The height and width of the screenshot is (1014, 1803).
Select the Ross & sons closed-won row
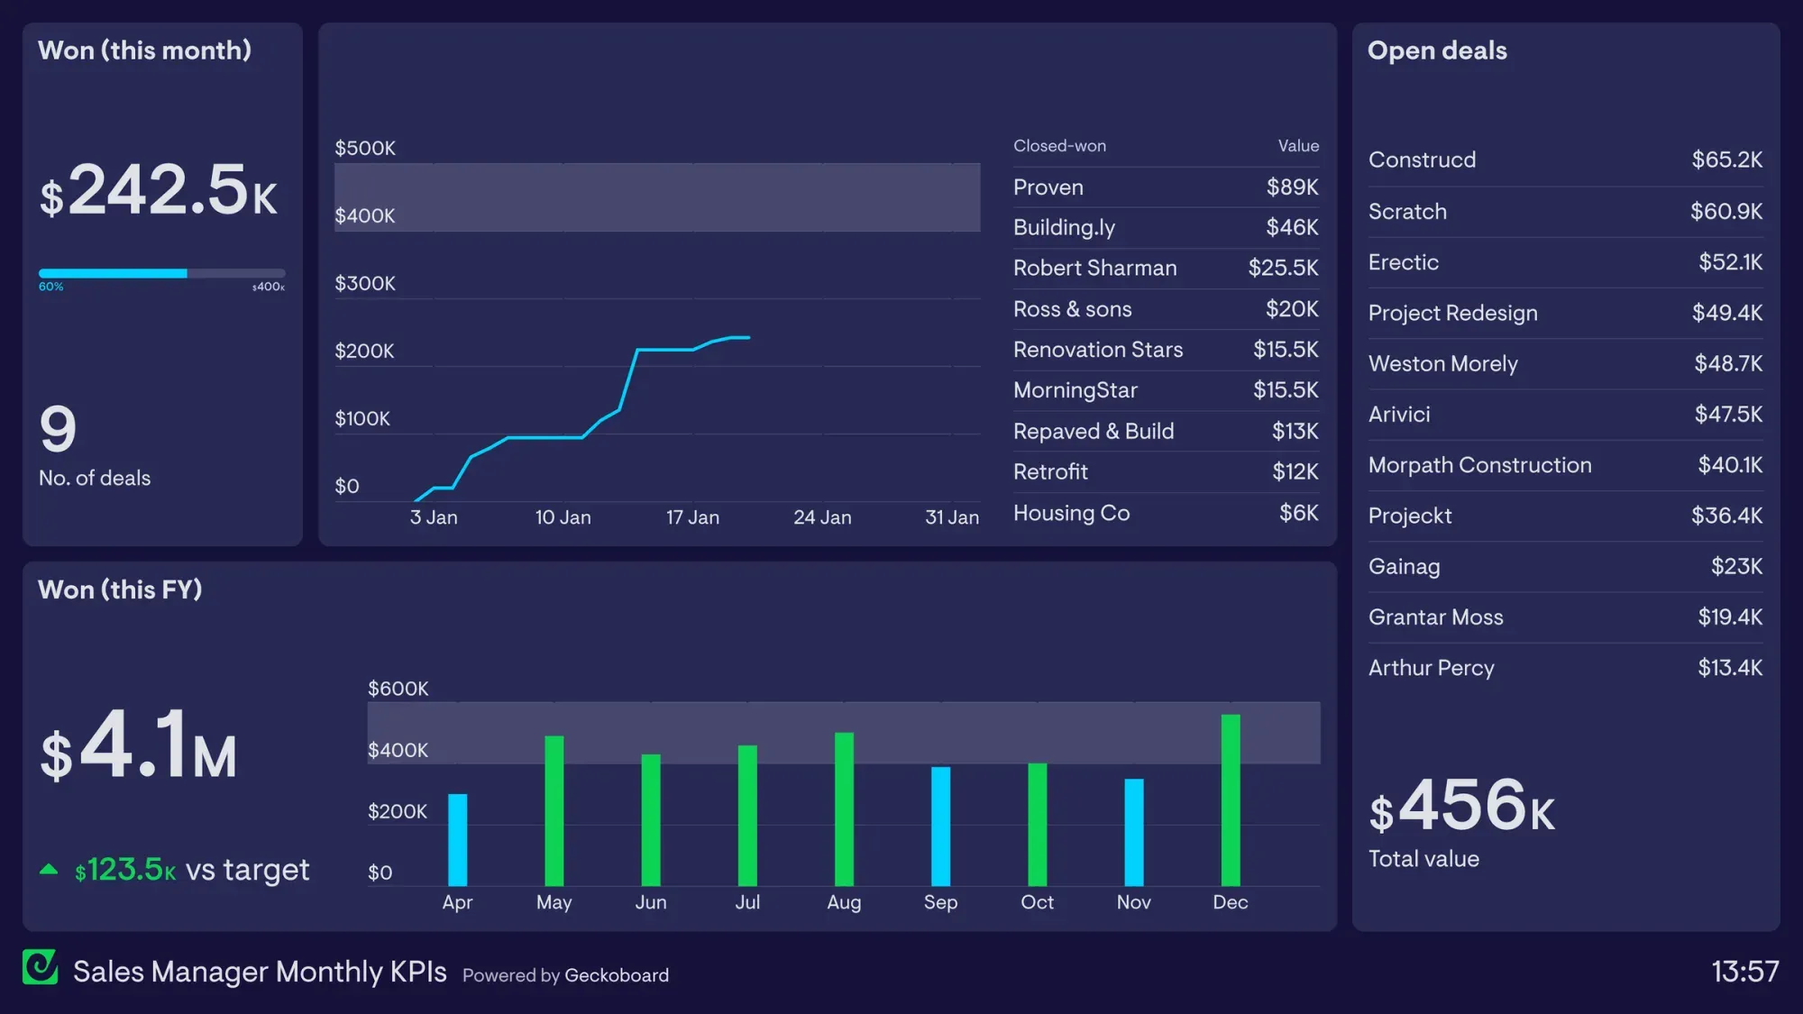pyautogui.click(x=1166, y=309)
